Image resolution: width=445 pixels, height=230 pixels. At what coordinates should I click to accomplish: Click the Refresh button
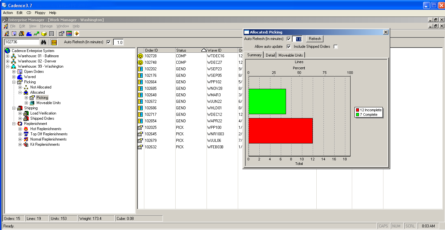314,39
